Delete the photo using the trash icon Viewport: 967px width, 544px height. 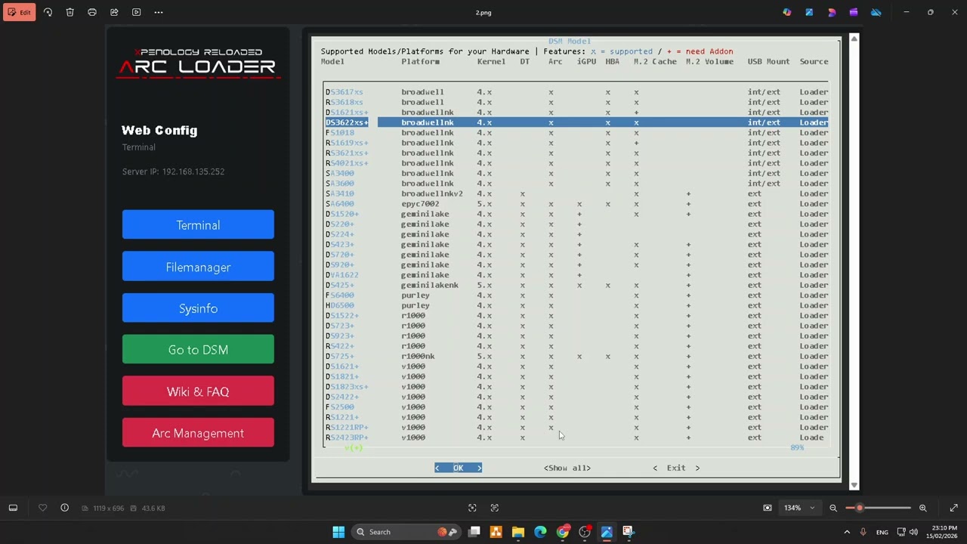(x=70, y=12)
